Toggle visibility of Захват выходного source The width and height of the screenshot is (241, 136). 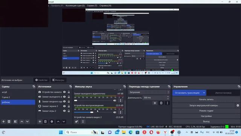click(x=64, y=97)
